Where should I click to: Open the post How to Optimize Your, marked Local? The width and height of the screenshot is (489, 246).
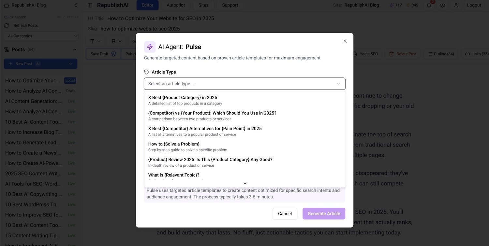pos(40,81)
